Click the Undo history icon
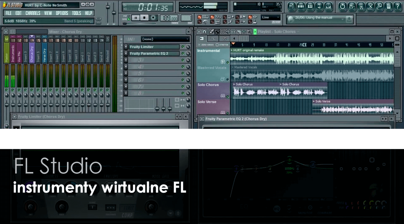This screenshot has width=404, height=224. (x=342, y=6)
